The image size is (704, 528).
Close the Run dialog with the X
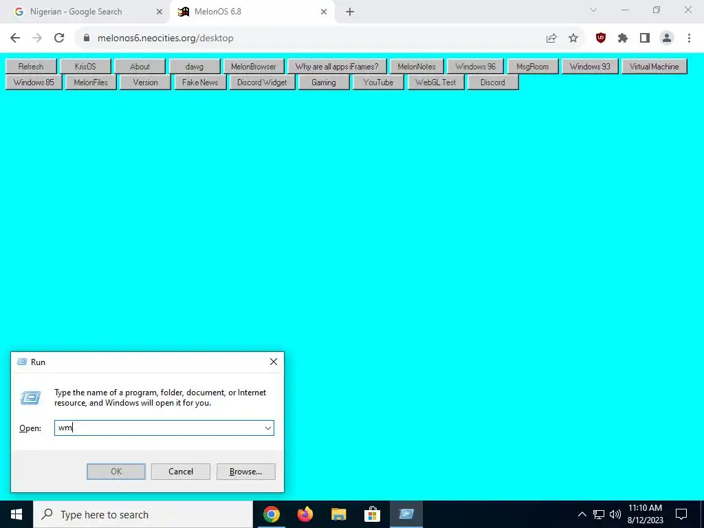point(274,362)
